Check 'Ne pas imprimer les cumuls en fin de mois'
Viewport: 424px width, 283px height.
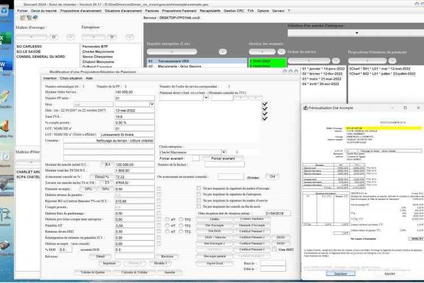199,207
